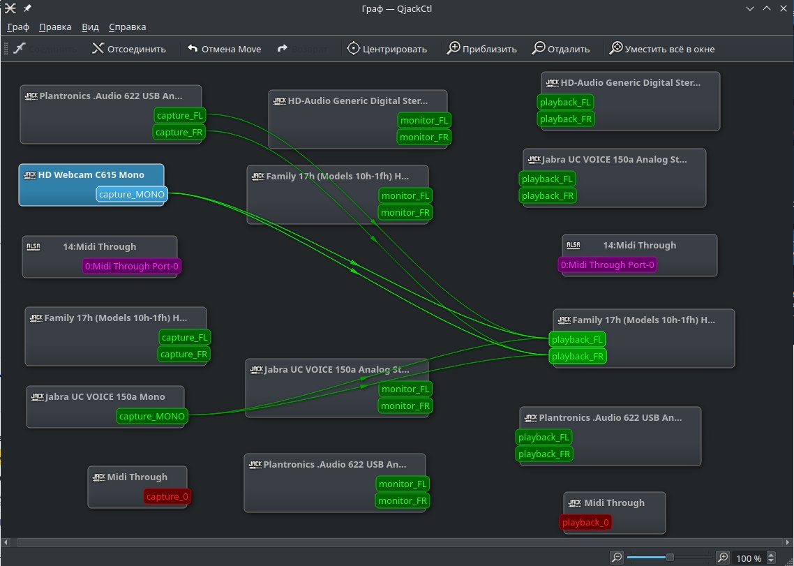Select capture_FL port of the Family 17h node
Viewport: 794px width, 566px height.
[x=185, y=337]
